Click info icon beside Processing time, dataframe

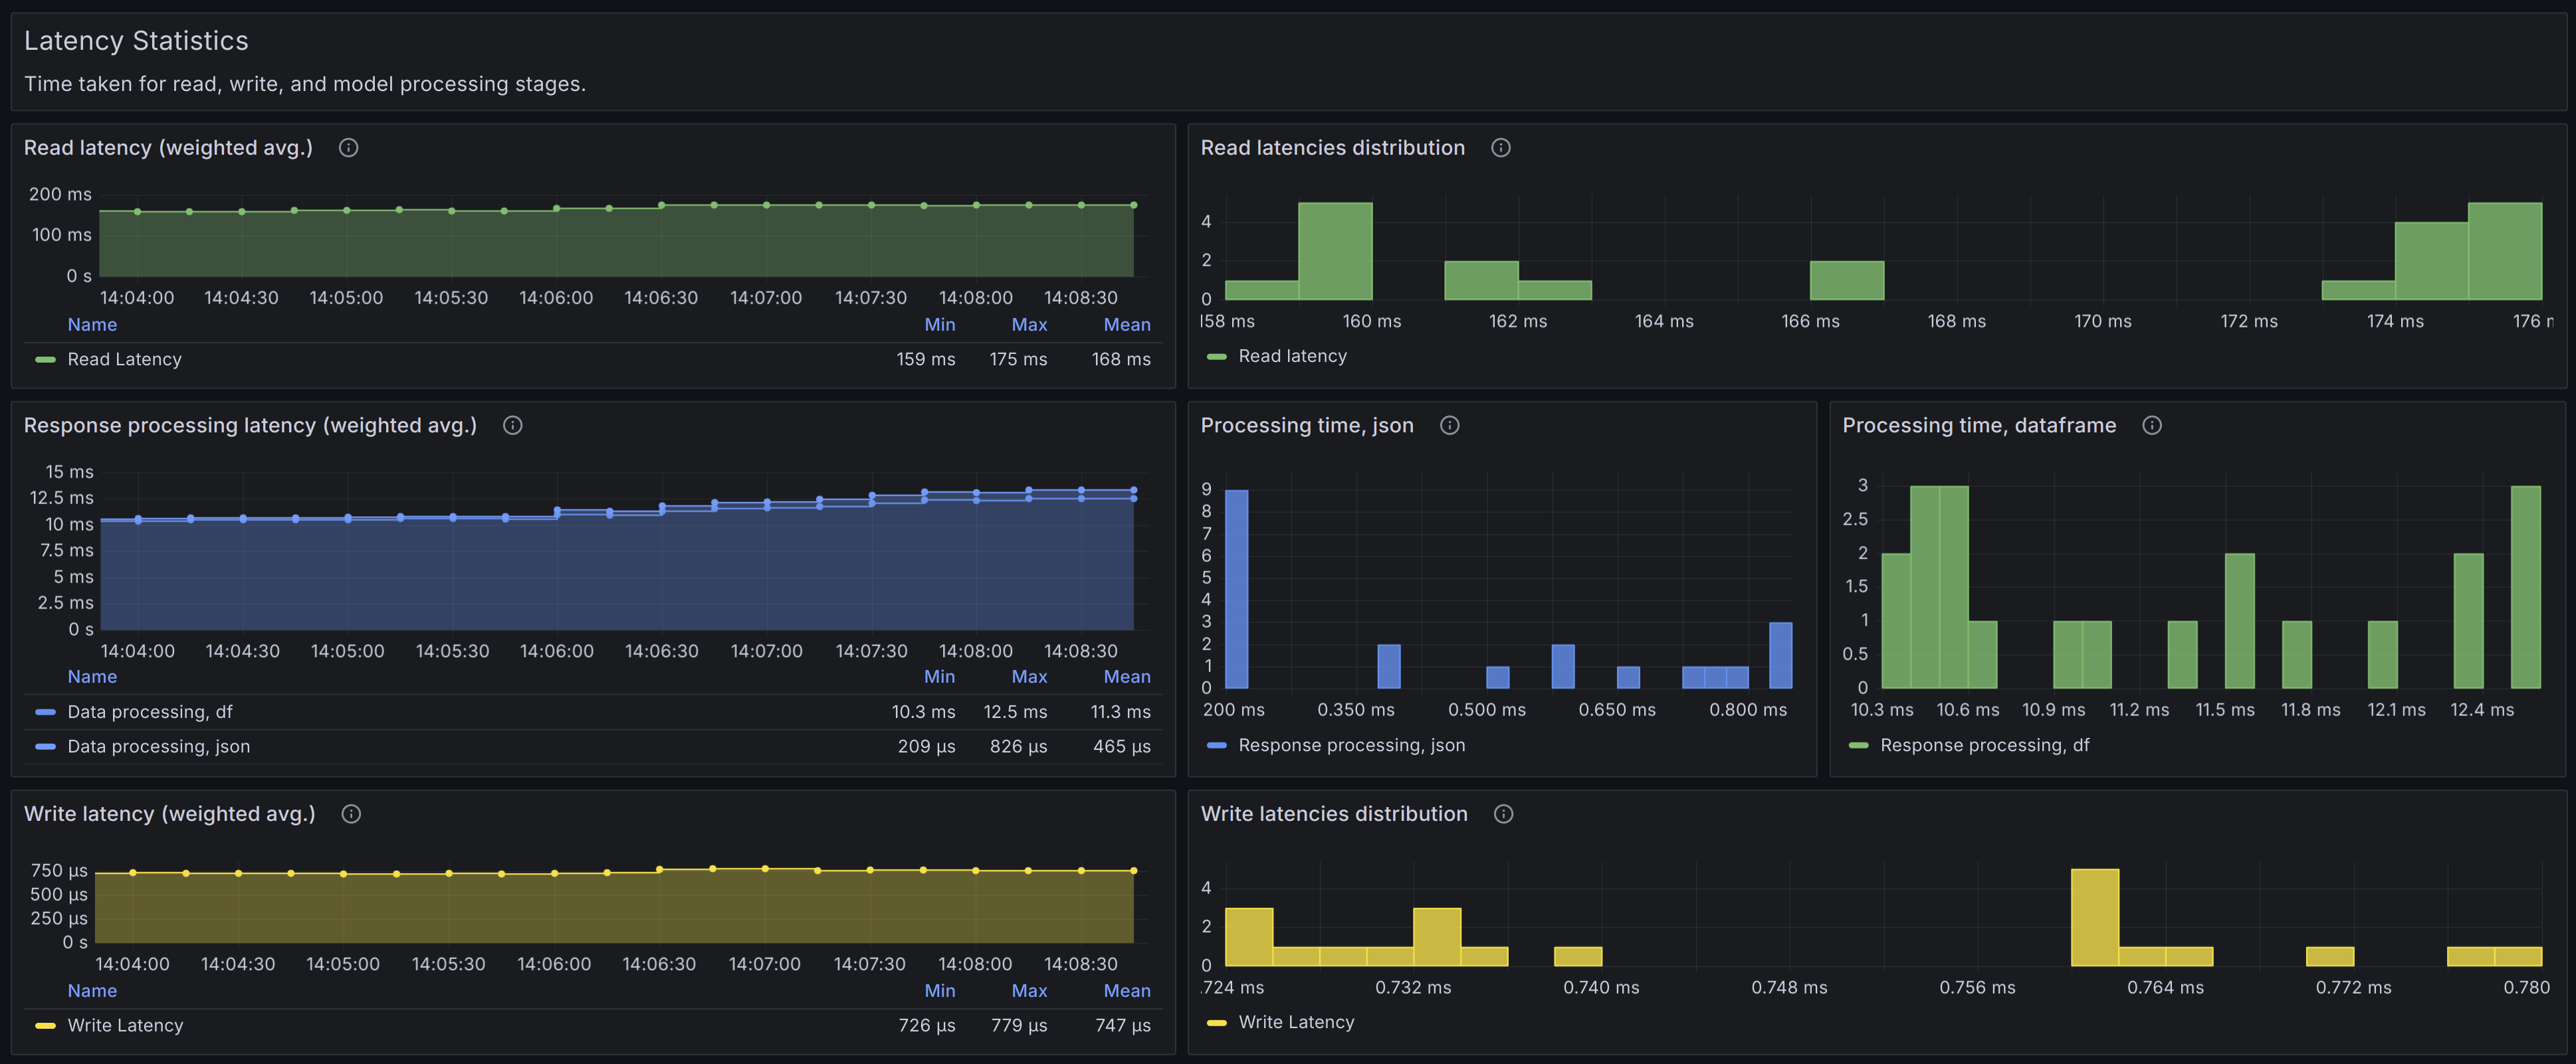[x=2152, y=426]
